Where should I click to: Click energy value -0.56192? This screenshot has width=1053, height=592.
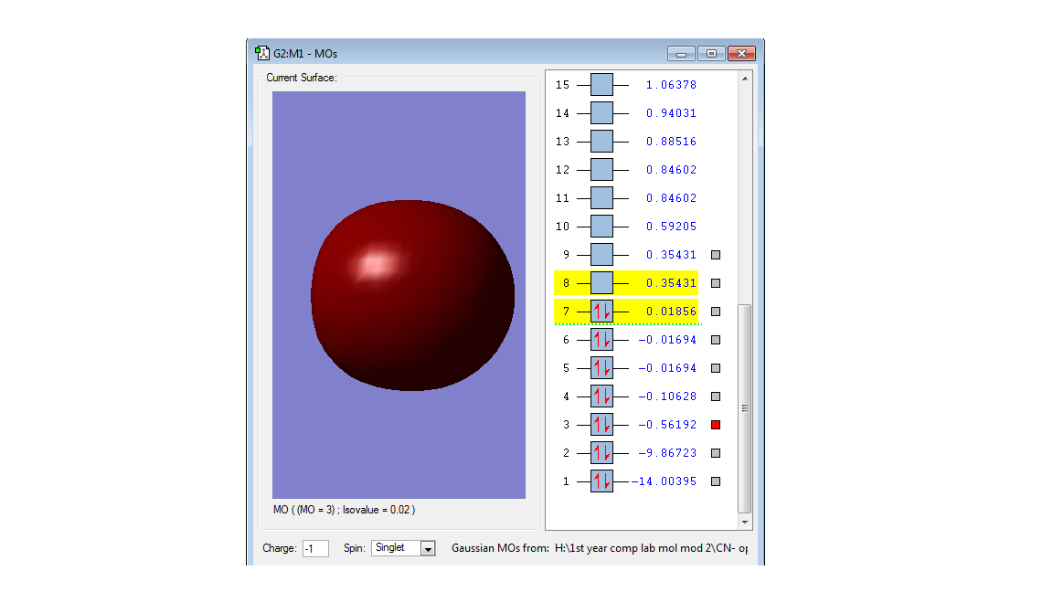[x=667, y=424]
